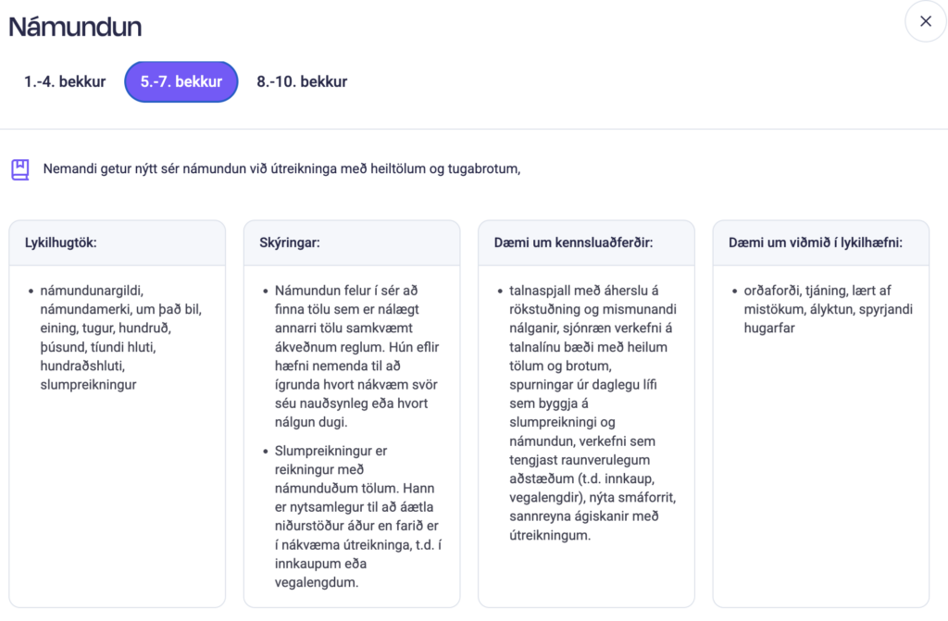Screen dimensions: 948x621
Task: Click the book icon beside the learning objective
Action: tap(20, 169)
